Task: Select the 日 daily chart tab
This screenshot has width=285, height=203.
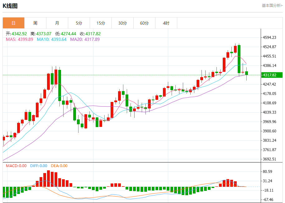Action: point(13,23)
